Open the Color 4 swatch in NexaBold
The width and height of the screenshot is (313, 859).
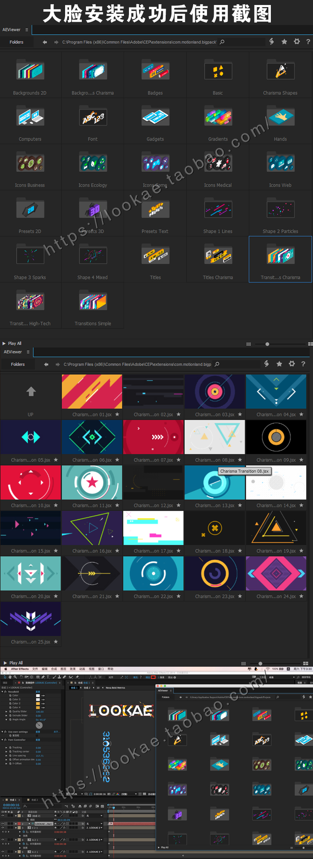click(x=38, y=708)
